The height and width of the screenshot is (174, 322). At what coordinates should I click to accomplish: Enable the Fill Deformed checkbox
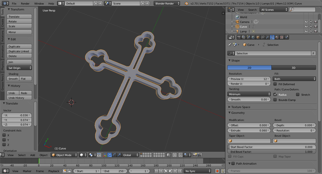(x=275, y=84)
